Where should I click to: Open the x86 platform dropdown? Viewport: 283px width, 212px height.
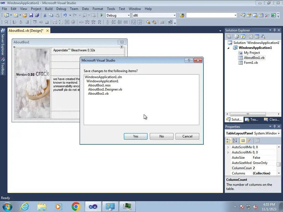(x=174, y=15)
